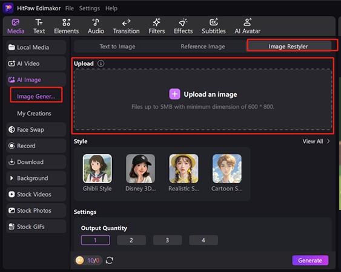Image resolution: width=341 pixels, height=272 pixels.
Task: Click the Stock GIFs sidebar icon
Action: (12, 227)
